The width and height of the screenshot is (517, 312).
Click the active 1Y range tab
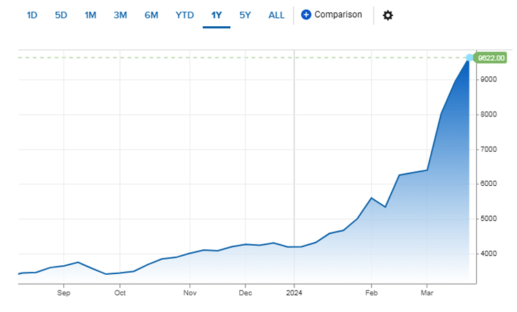(x=216, y=15)
